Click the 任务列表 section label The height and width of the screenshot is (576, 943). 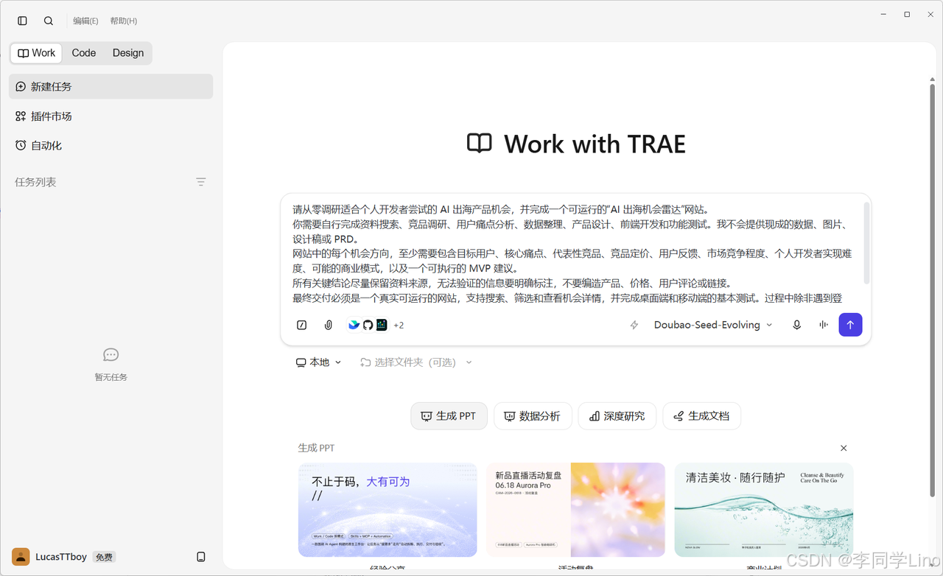click(x=35, y=182)
